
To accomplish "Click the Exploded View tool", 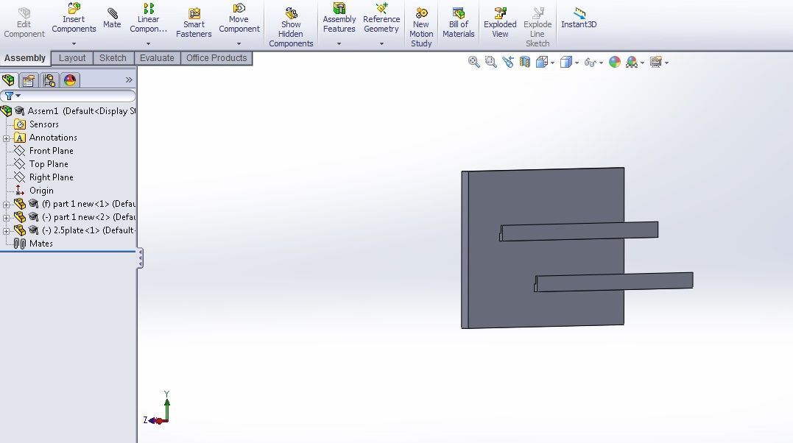I will 500,18.
